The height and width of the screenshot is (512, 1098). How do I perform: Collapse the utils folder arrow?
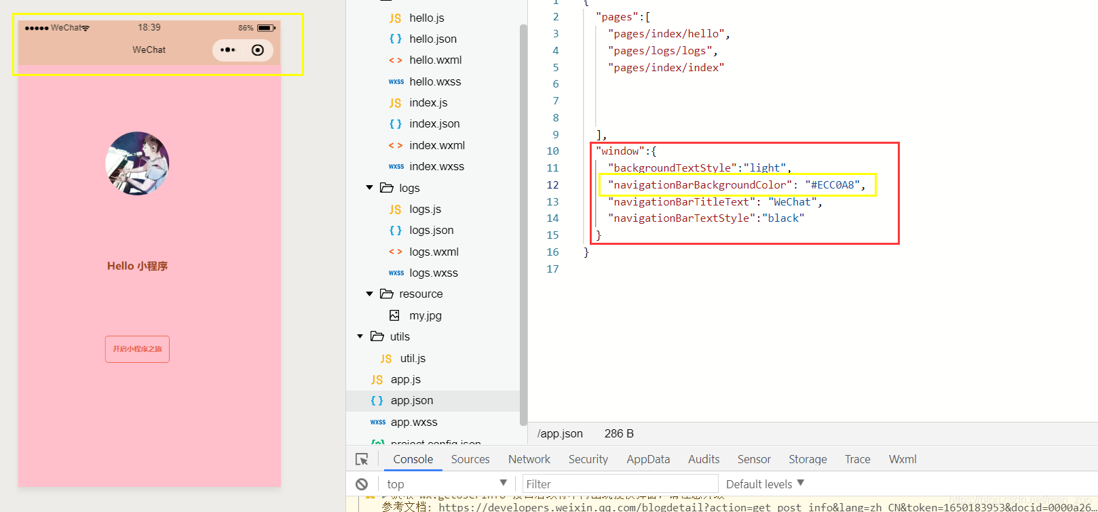point(360,336)
